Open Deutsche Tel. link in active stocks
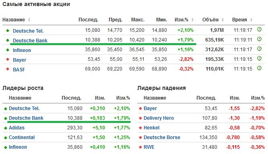Viewport: 268px width, 154px height. 28,31
